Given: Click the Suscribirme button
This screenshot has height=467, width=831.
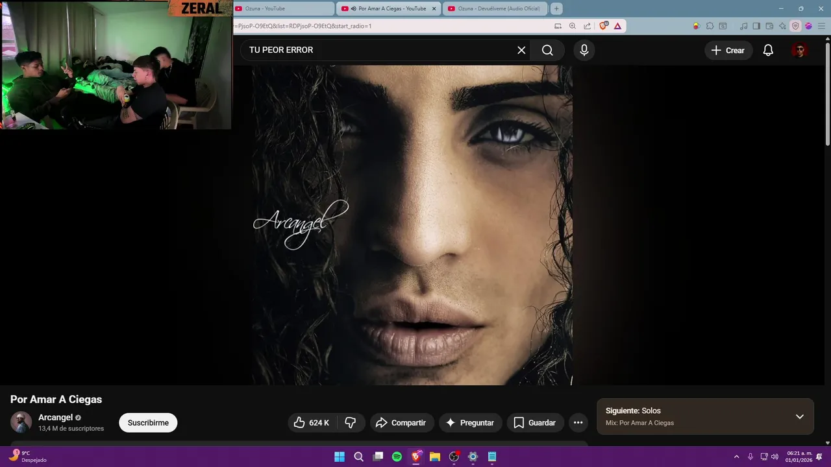Looking at the screenshot, I should pyautogui.click(x=148, y=422).
